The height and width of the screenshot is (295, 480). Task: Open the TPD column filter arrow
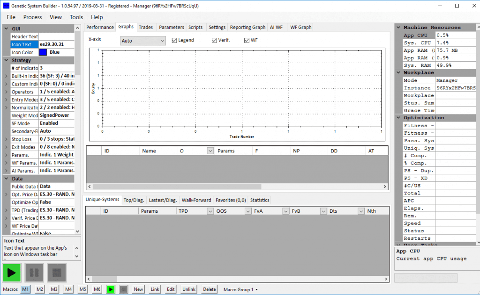coord(210,211)
